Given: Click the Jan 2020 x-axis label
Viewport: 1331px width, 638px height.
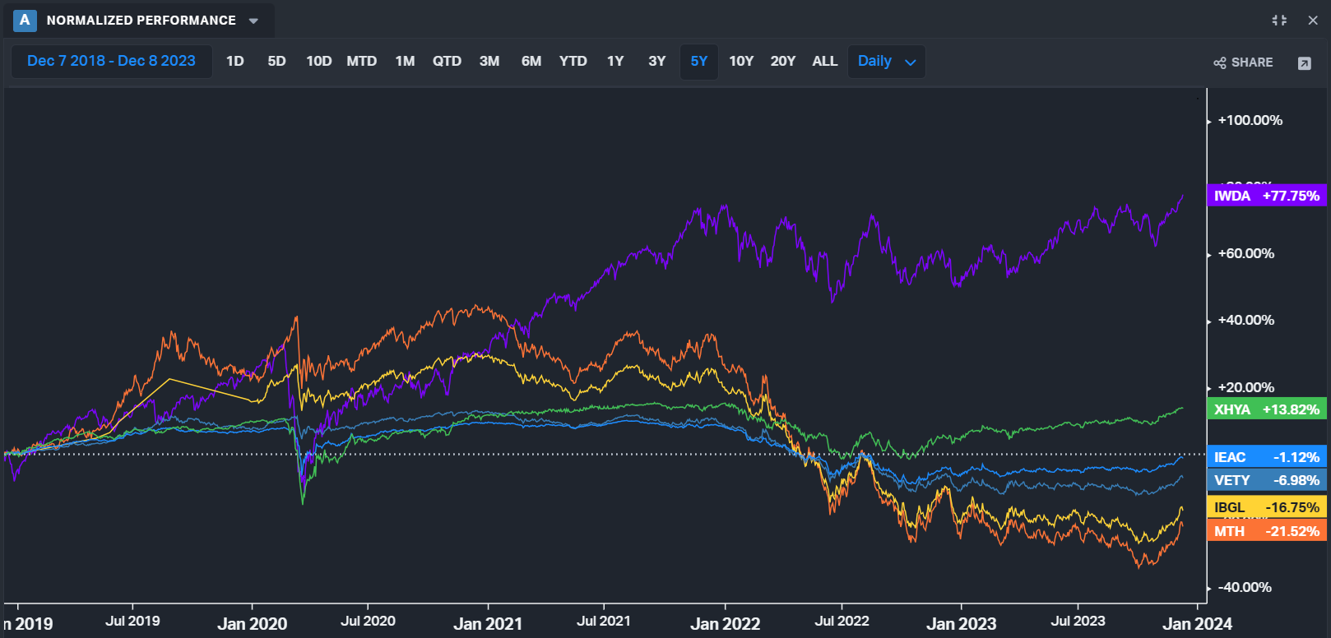Looking at the screenshot, I should (x=252, y=624).
